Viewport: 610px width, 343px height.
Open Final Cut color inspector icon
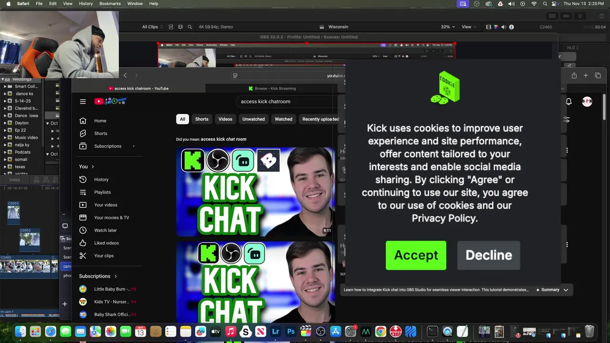click(496, 27)
